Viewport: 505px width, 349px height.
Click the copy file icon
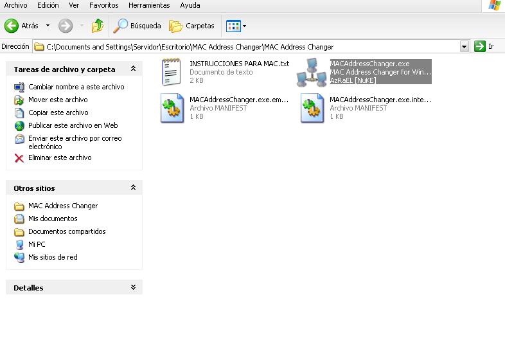pos(19,112)
